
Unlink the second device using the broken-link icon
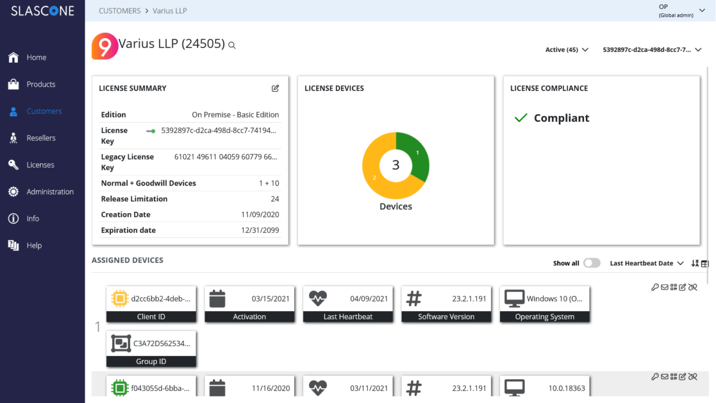coord(693,377)
